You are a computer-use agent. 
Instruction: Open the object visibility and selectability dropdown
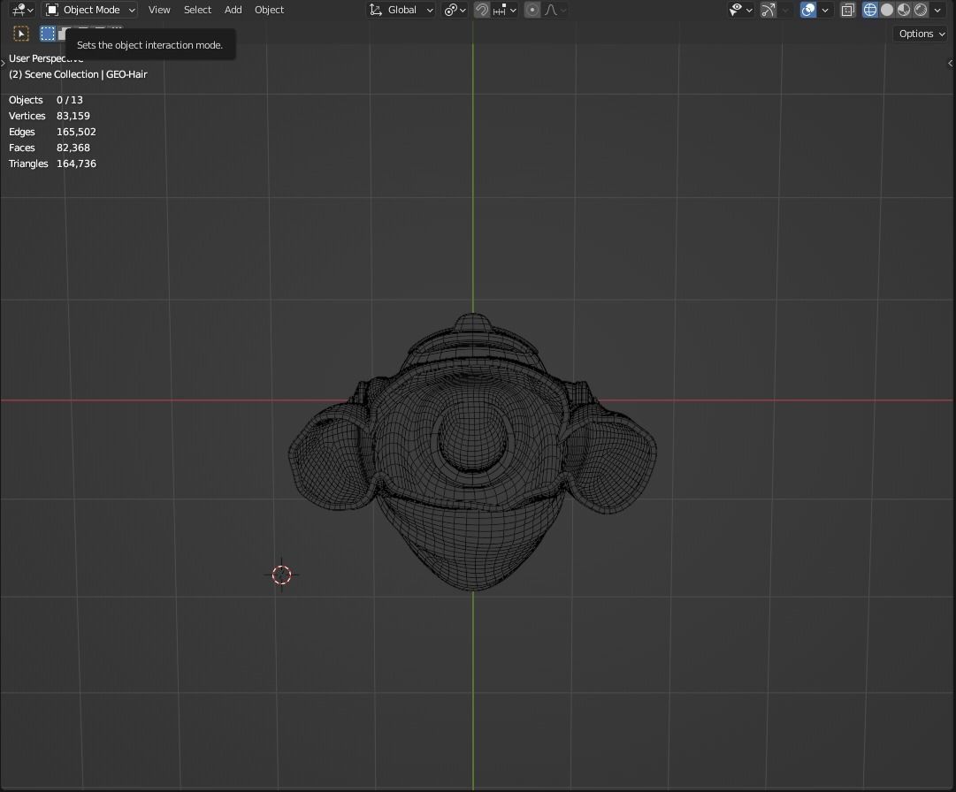pyautogui.click(x=741, y=10)
